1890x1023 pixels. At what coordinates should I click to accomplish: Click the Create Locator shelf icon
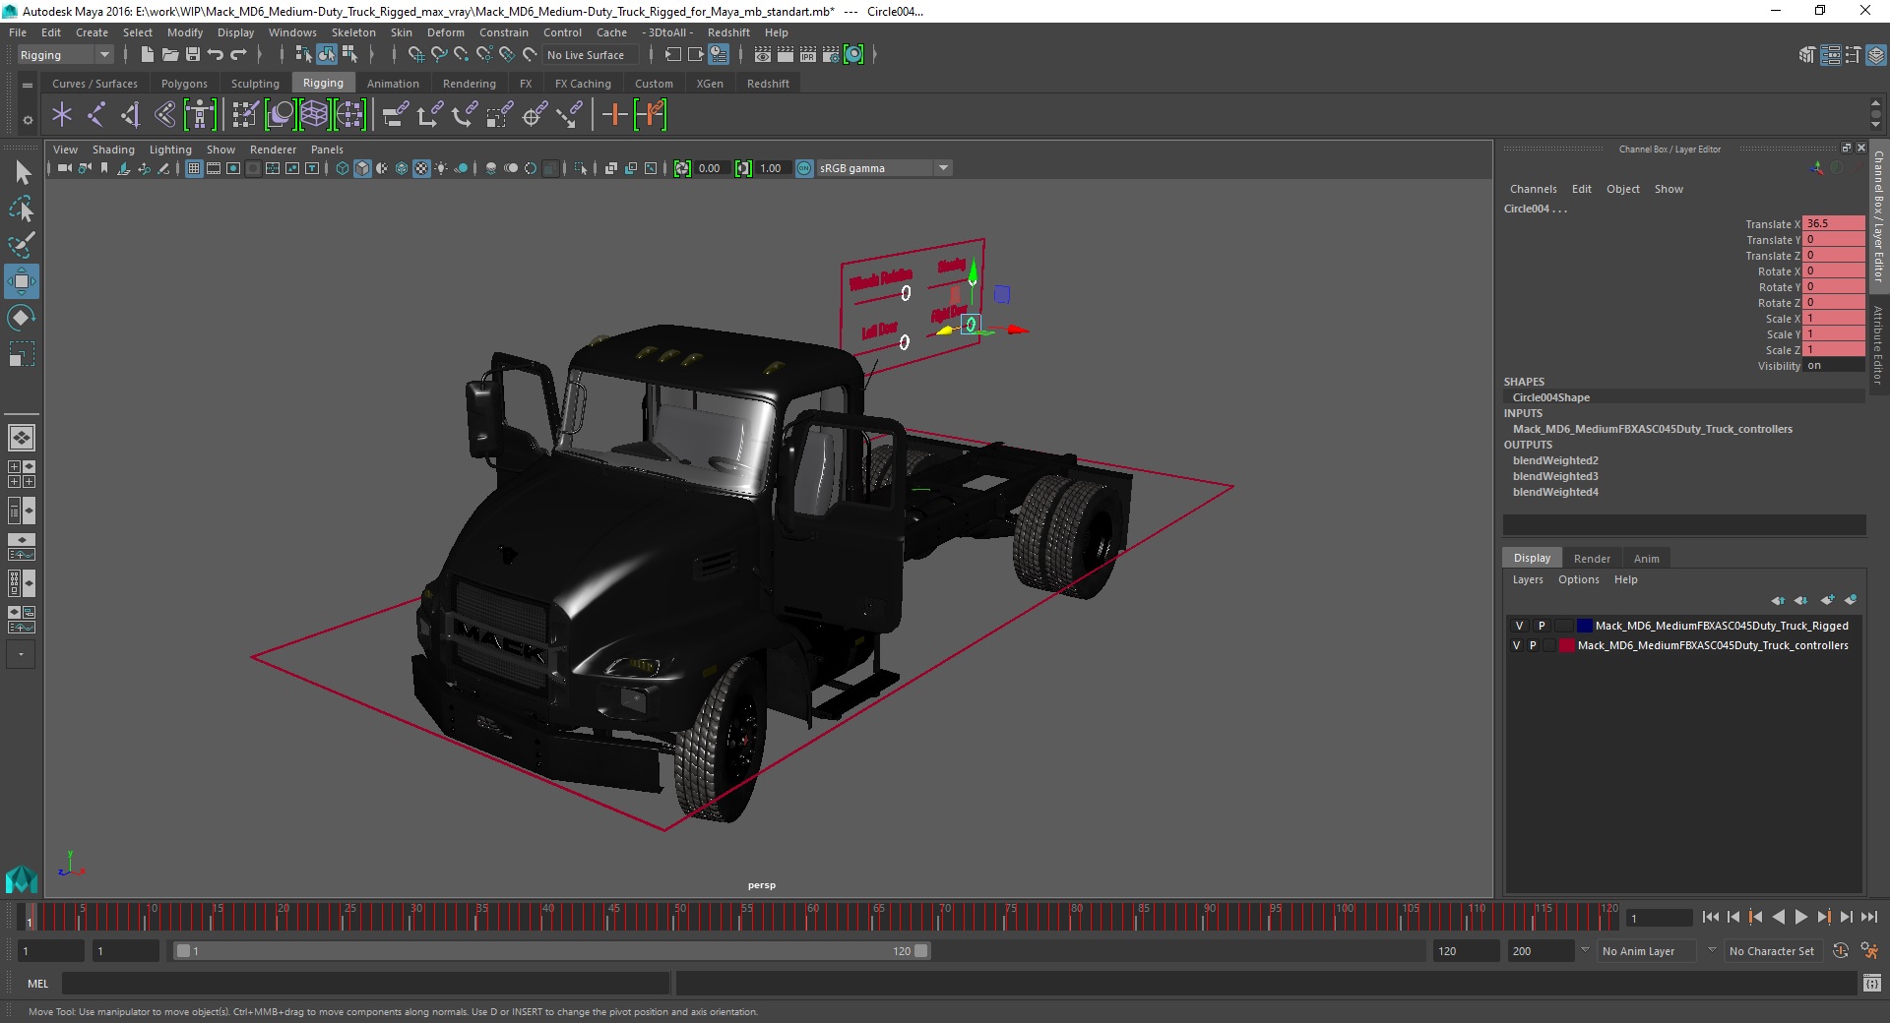click(x=62, y=115)
